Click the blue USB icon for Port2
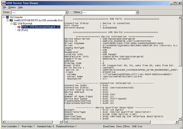183x129 pixels. pyautogui.click(x=19, y=30)
